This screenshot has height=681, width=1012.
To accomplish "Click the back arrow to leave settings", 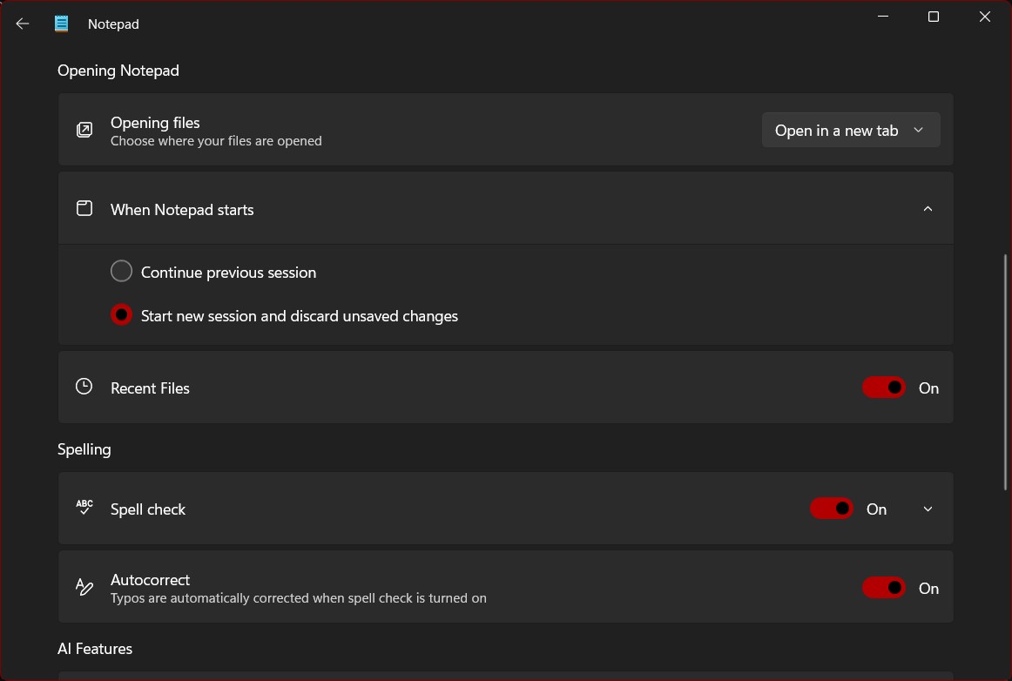I will (22, 24).
